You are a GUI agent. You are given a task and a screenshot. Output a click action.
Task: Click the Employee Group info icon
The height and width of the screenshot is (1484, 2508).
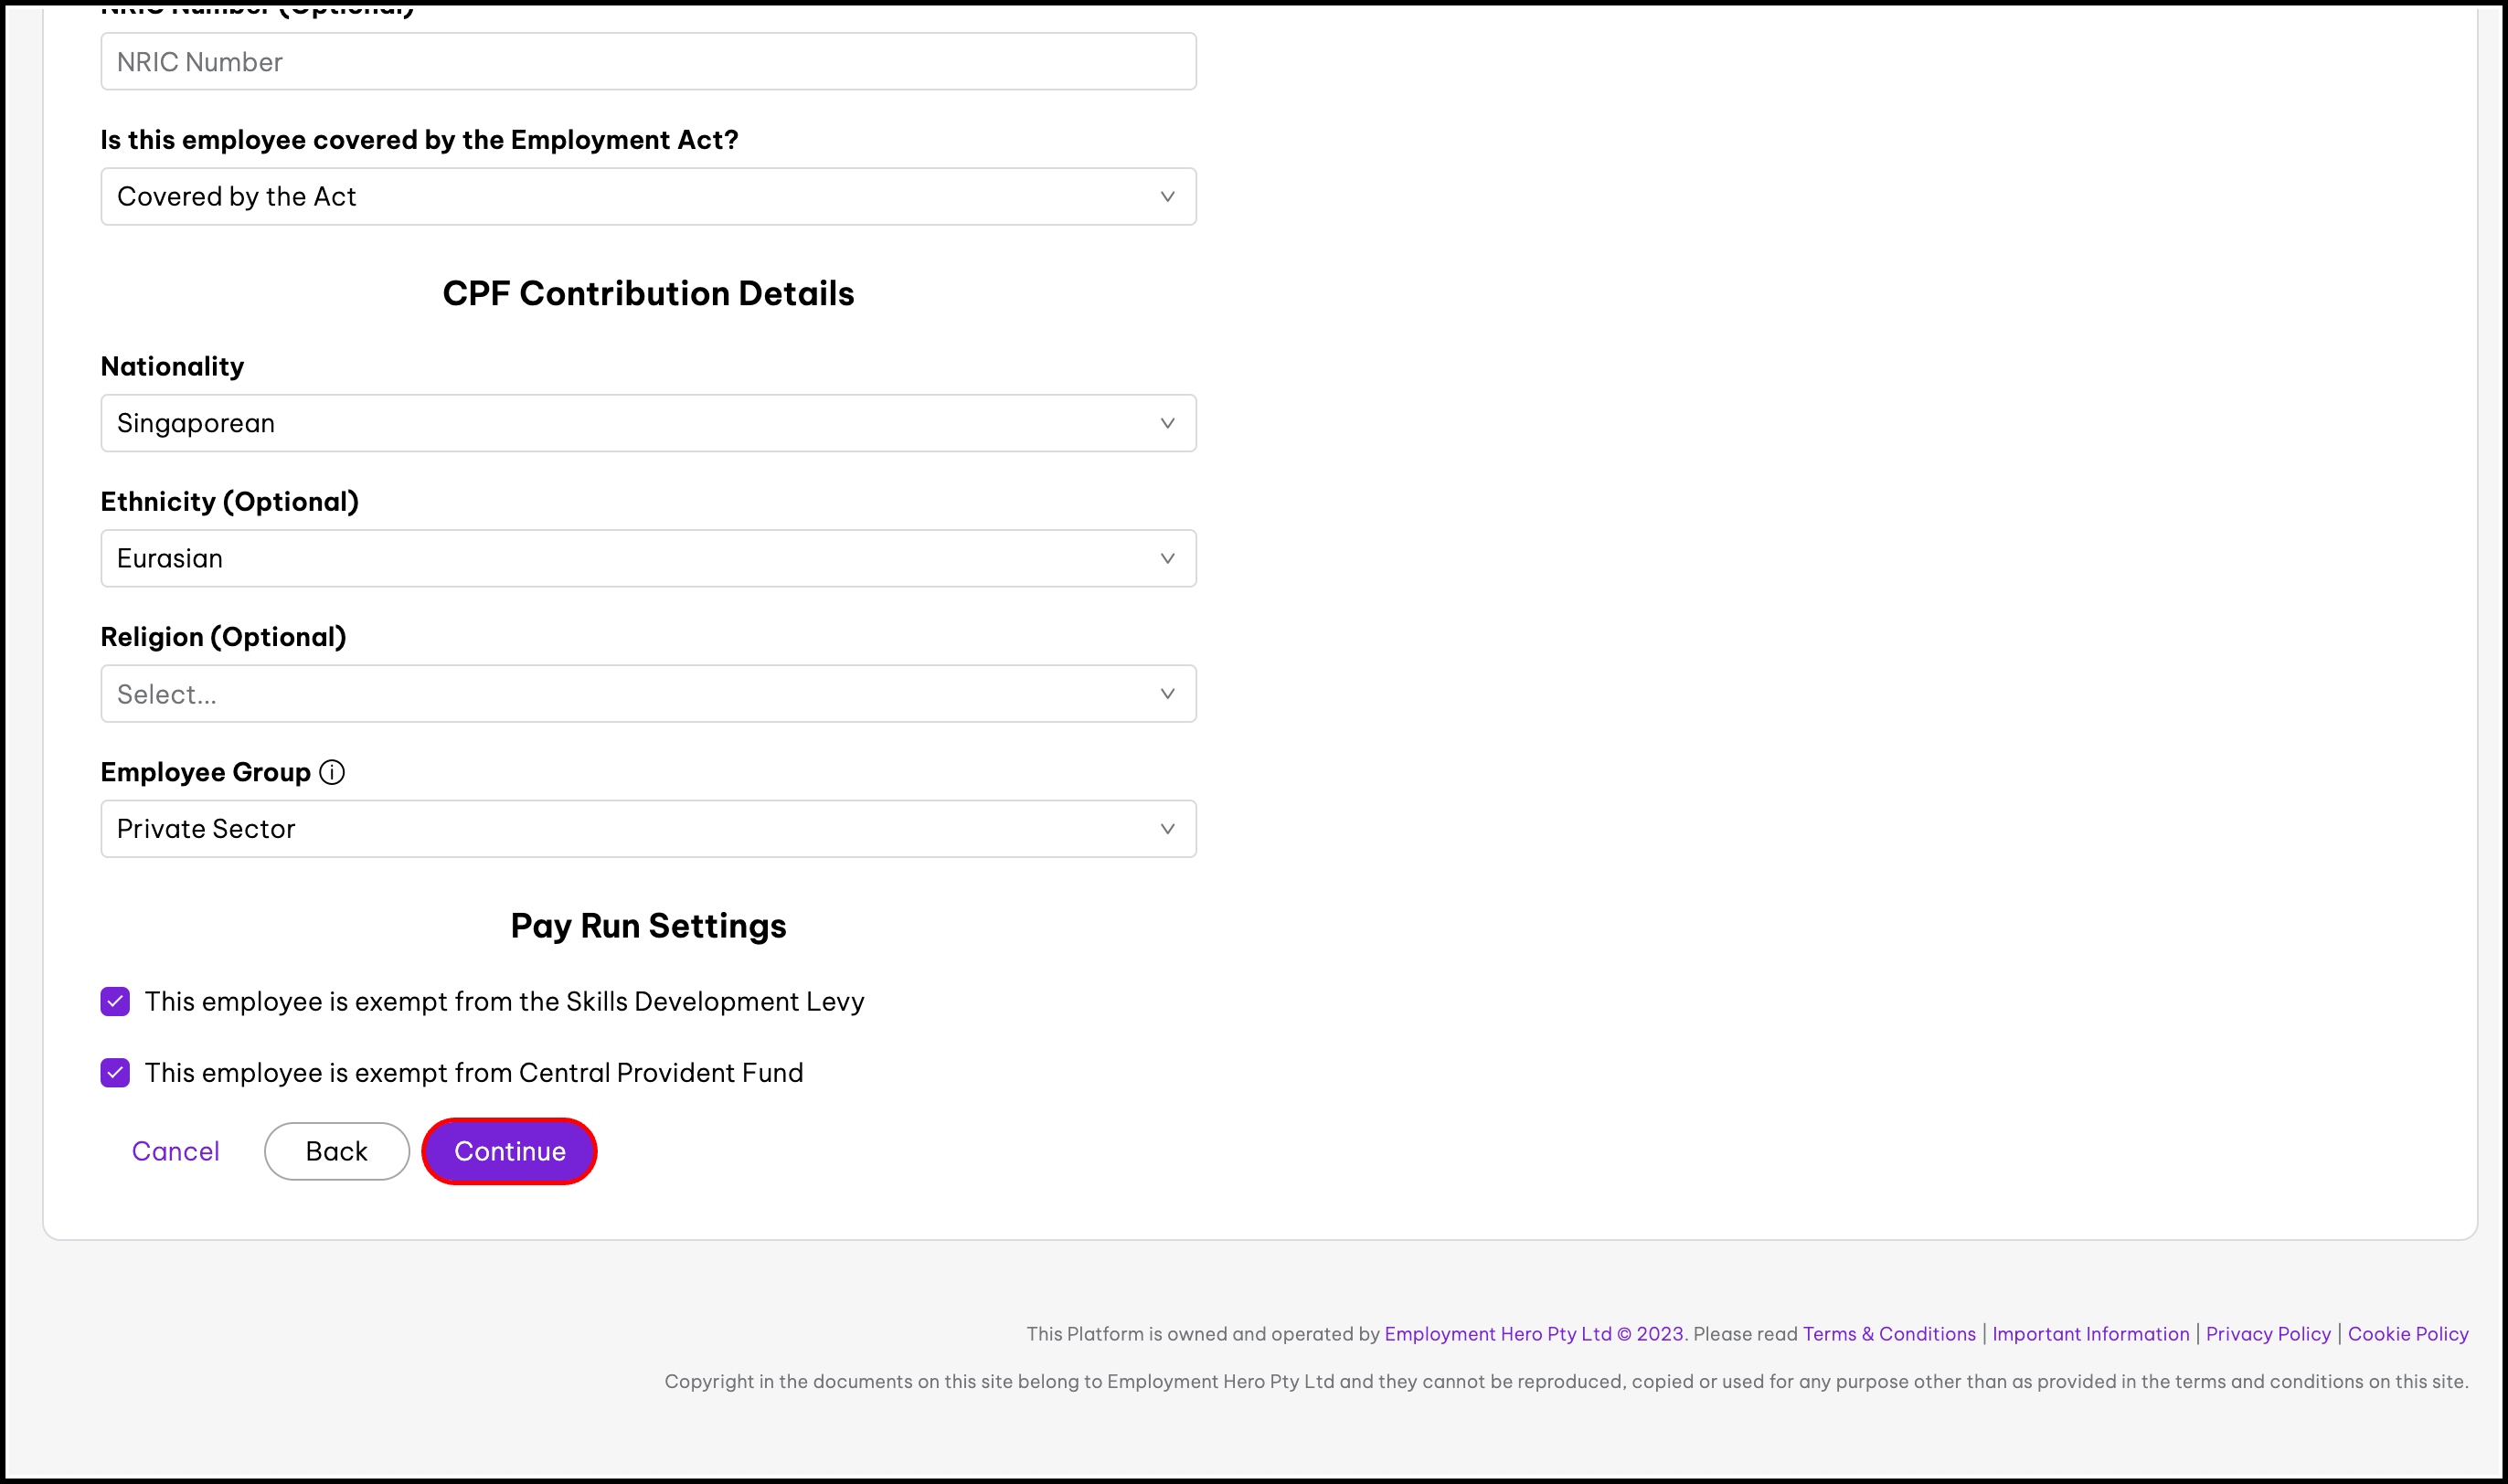[x=332, y=772]
